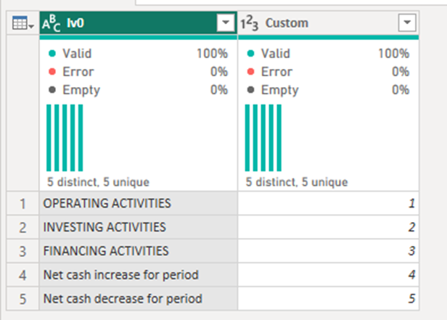Select row number 1 header
The width and height of the screenshot is (447, 320).
click(22, 204)
